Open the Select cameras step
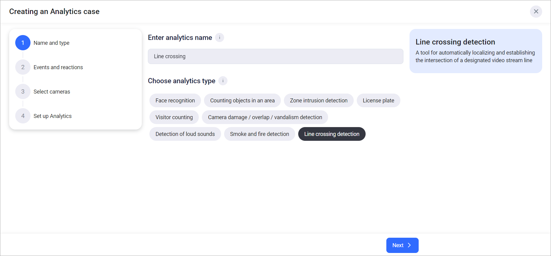This screenshot has height=256, width=551. (x=52, y=92)
